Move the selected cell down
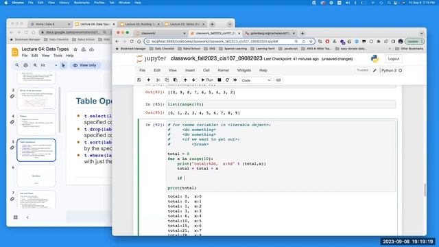The height and width of the screenshot is (247, 439). pos(193,80)
